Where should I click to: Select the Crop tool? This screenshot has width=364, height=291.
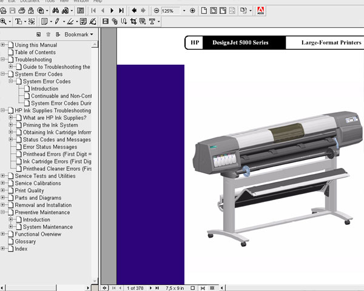point(133,22)
